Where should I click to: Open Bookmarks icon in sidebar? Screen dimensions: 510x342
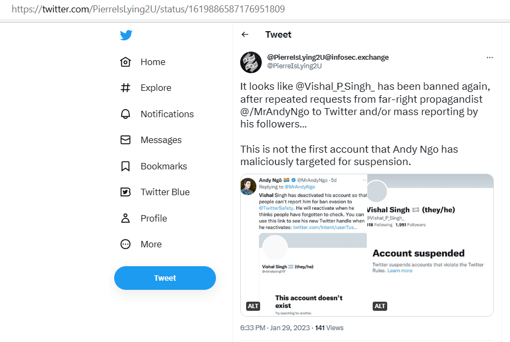tap(125, 166)
